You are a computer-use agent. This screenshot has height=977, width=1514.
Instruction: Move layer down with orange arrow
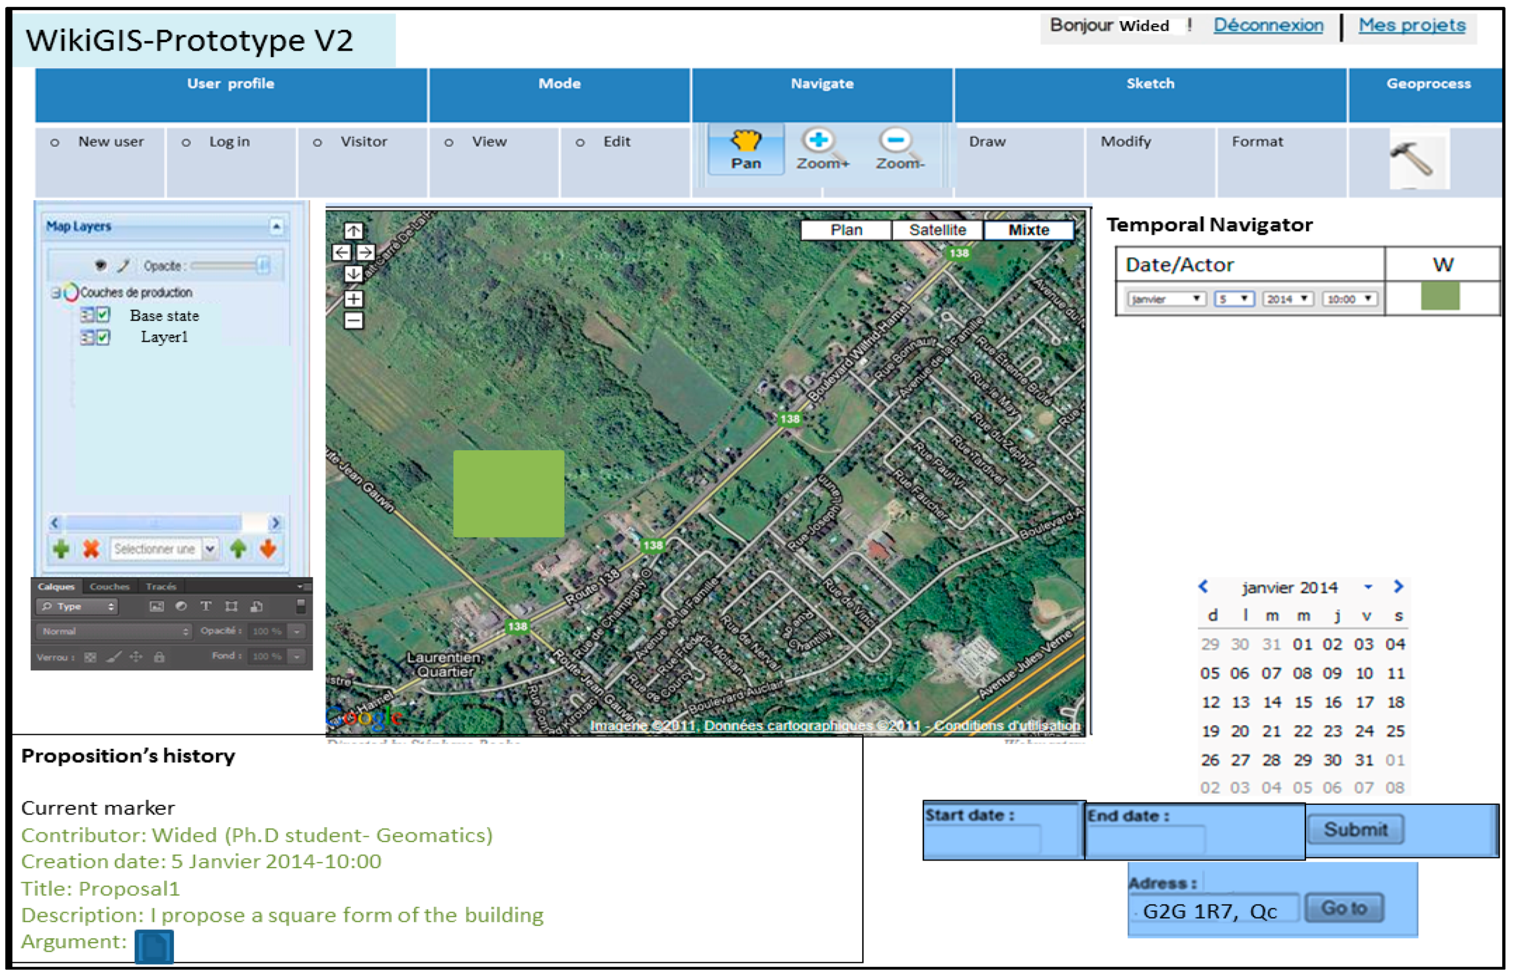[x=268, y=549]
